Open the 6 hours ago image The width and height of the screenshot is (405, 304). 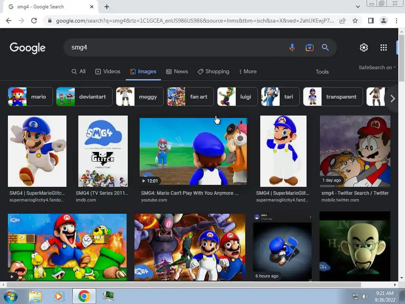pos(282,247)
